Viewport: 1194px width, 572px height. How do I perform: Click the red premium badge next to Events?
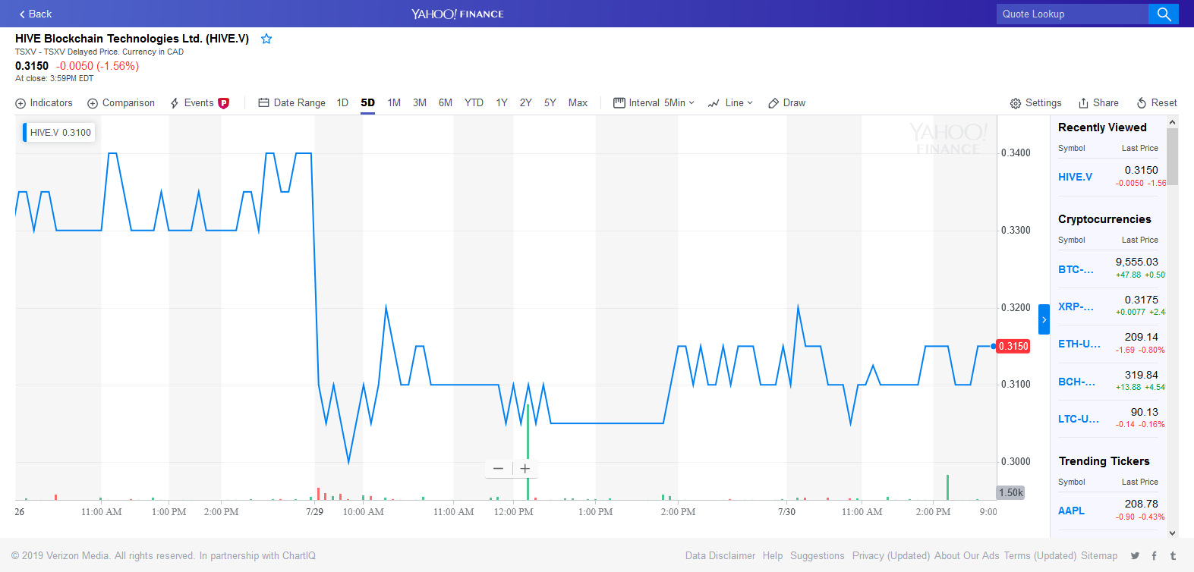coord(223,103)
